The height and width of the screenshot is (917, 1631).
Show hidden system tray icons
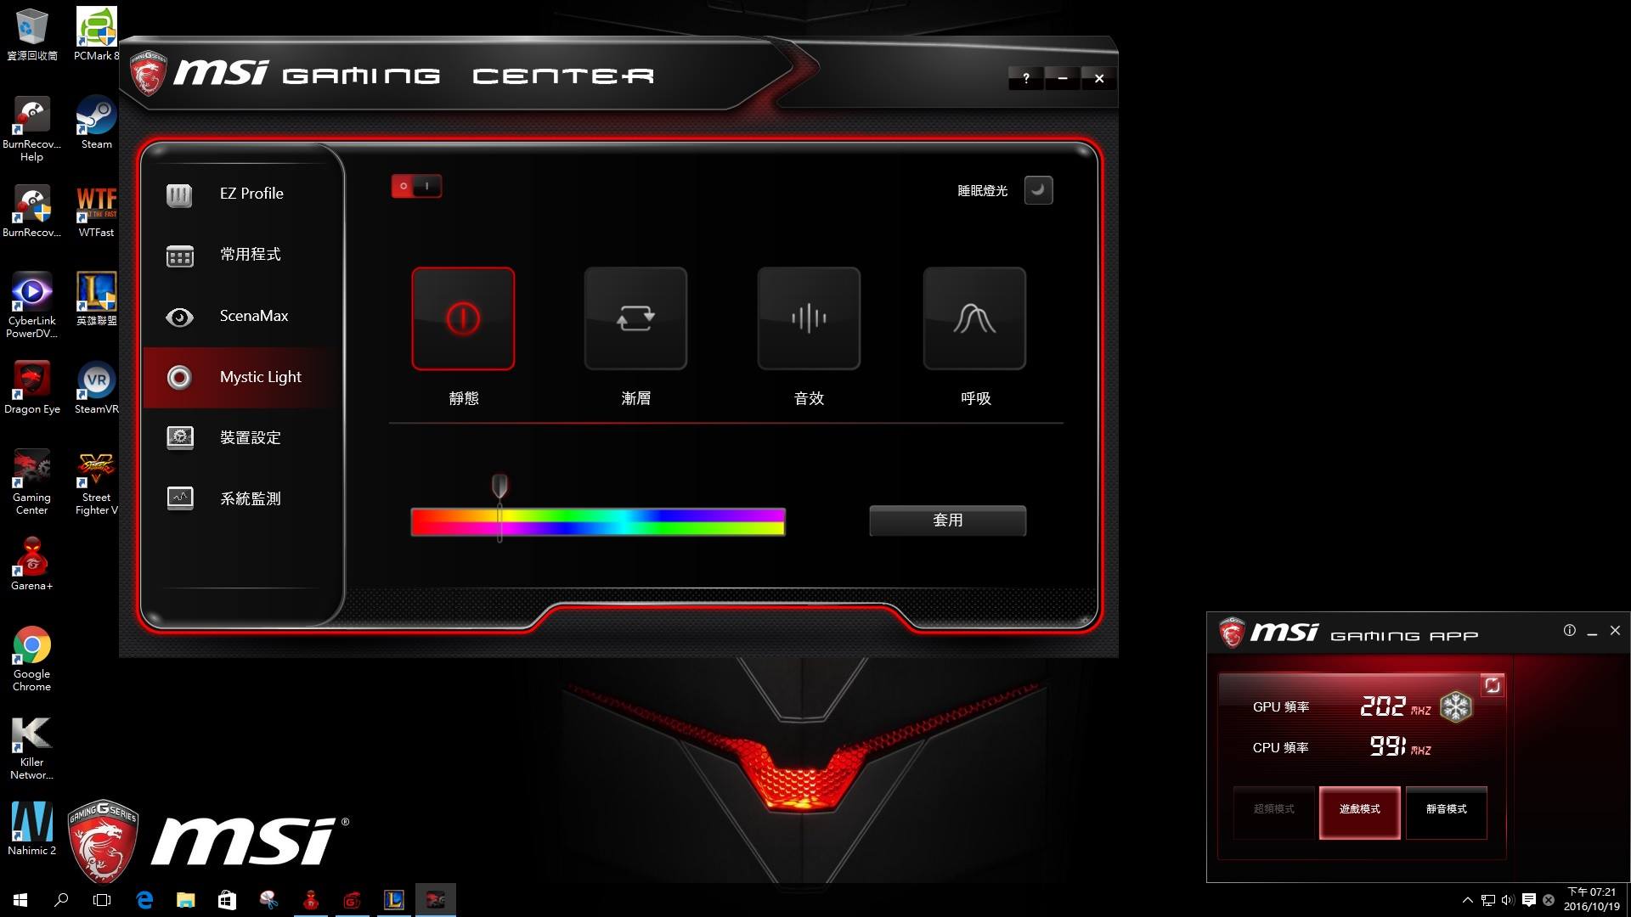[x=1467, y=900]
